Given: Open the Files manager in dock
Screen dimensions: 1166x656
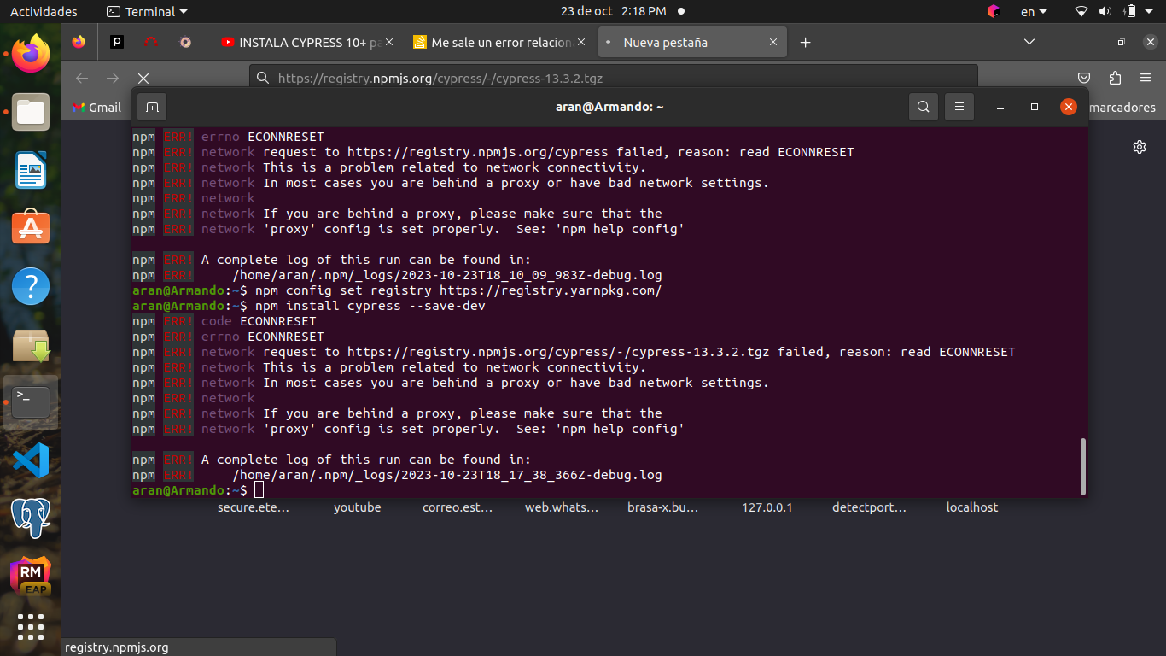Looking at the screenshot, I should pos(31,112).
